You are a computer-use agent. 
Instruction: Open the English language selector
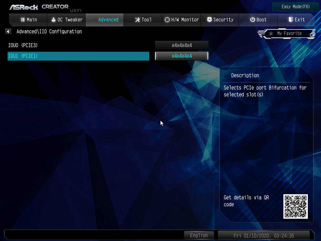click(199, 235)
